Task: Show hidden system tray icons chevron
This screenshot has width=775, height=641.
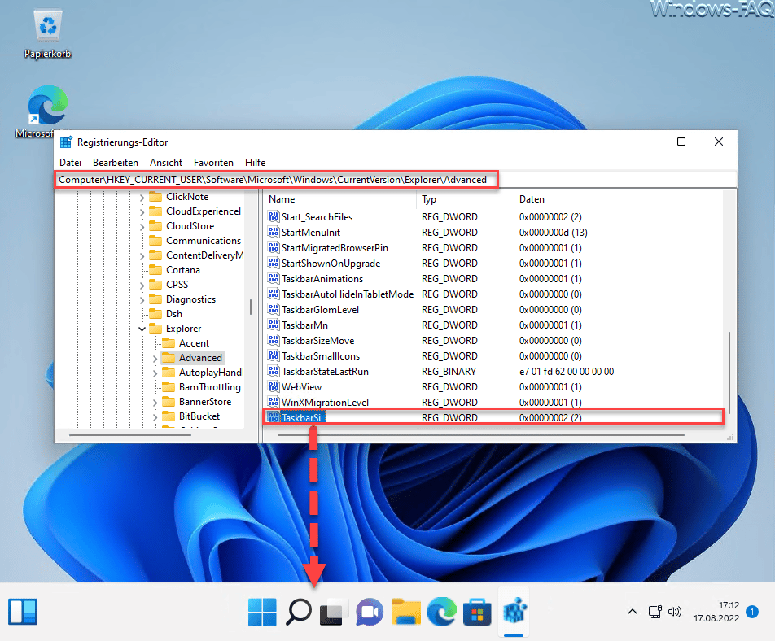Action: pyautogui.click(x=633, y=612)
